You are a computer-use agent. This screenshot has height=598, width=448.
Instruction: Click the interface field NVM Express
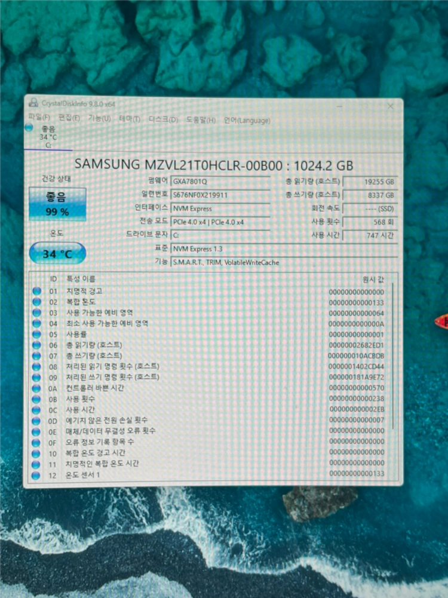coord(220,208)
